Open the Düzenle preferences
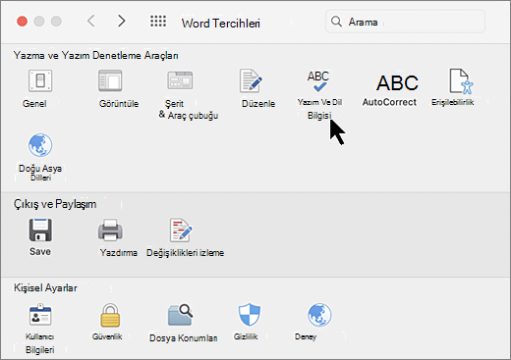 [251, 80]
